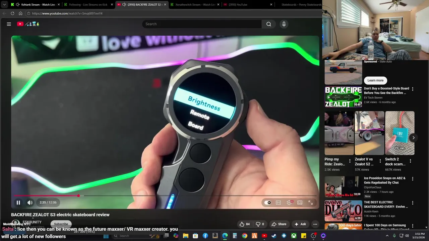Screen dimensions: 429x241
Task: Open player settings gear
Action: pos(289,203)
